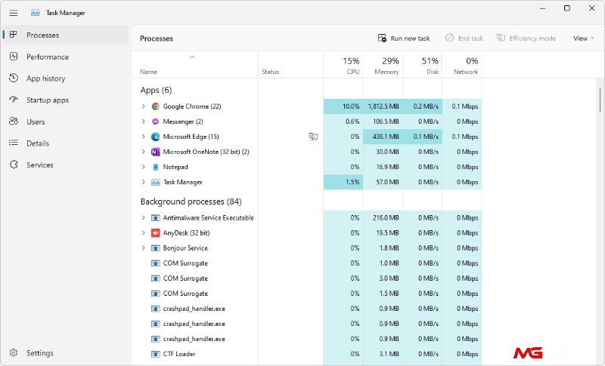605x366 pixels.
Task: Click Google Chrome's 10.0% CPU value
Action: click(x=351, y=106)
